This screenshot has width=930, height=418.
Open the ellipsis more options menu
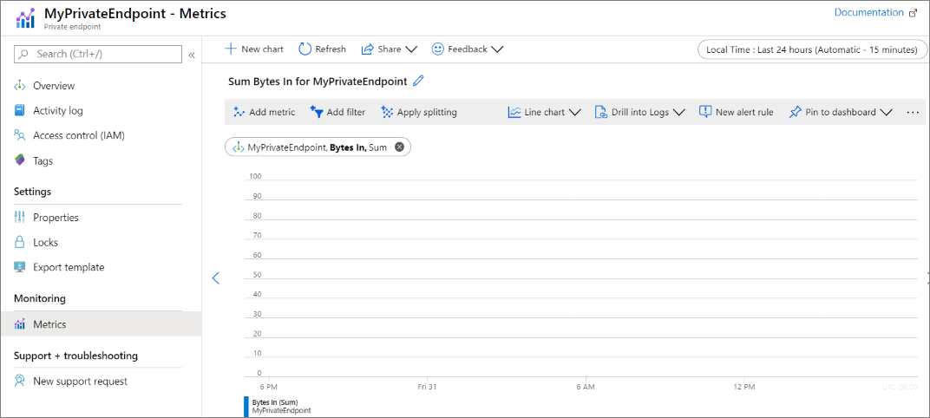tap(912, 112)
